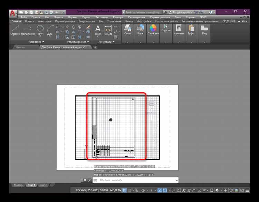Select the Дуга (Arc) tool
The image size is (259, 202).
pyautogui.click(x=50, y=30)
